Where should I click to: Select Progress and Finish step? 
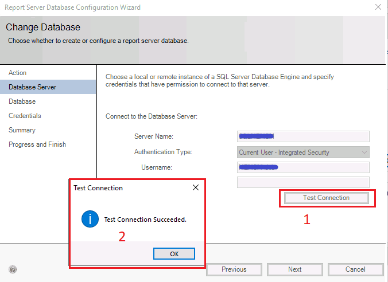[x=37, y=144]
